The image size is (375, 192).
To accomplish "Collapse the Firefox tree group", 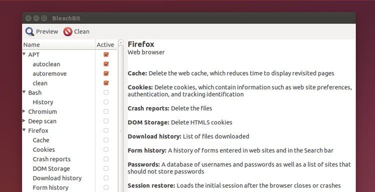I will click(24, 130).
